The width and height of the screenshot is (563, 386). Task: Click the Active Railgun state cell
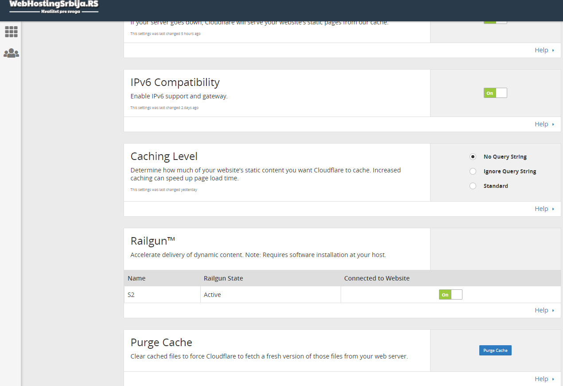[x=271, y=295]
